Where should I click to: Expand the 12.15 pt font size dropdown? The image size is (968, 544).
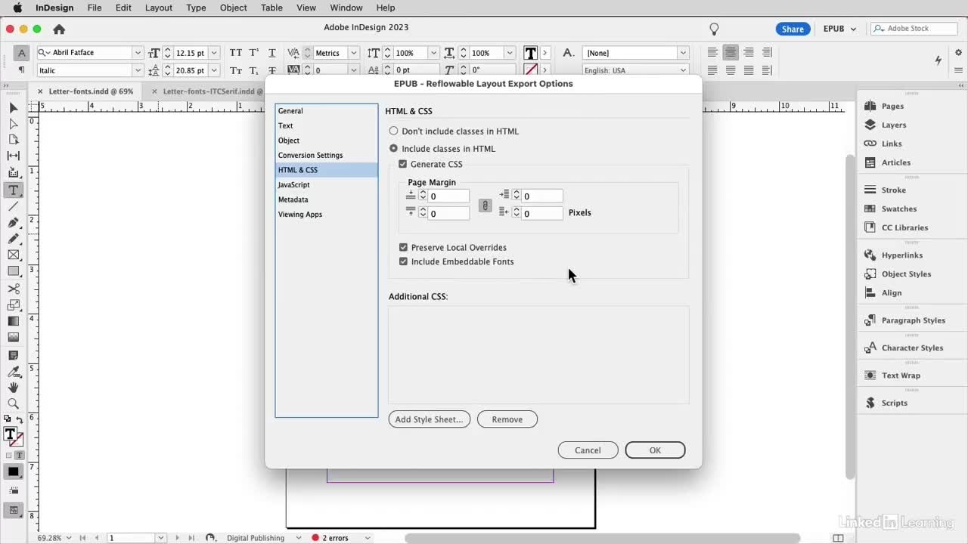point(215,53)
